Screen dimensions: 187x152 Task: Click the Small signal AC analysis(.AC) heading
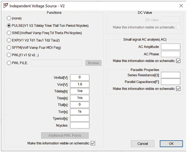click(145, 40)
